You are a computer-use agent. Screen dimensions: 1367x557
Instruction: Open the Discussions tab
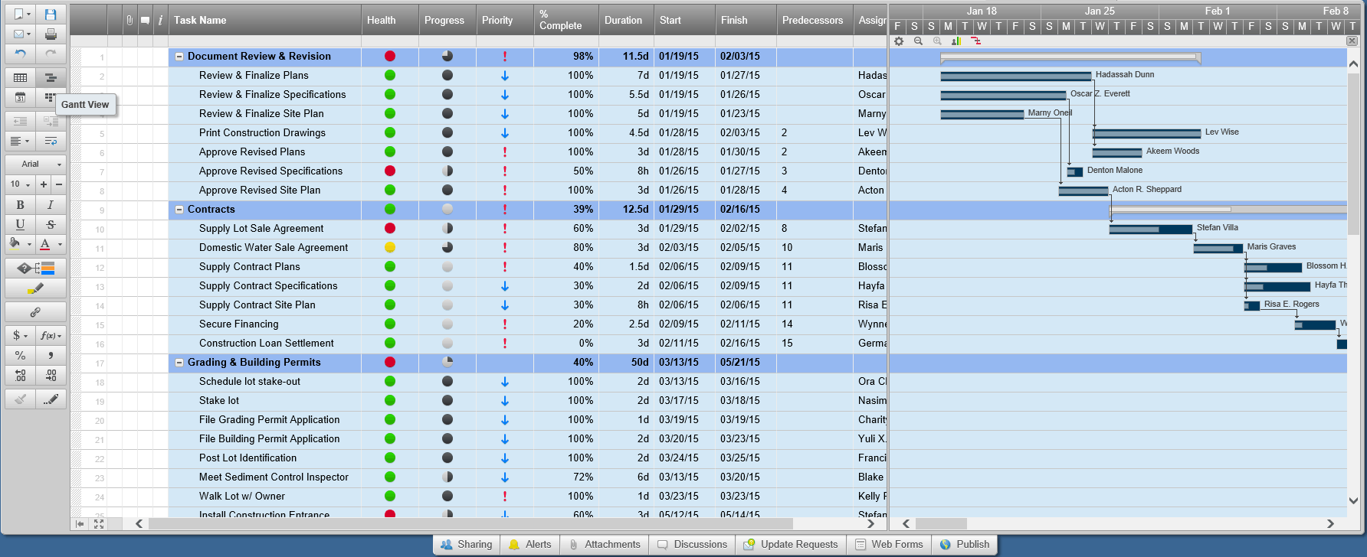(x=692, y=545)
